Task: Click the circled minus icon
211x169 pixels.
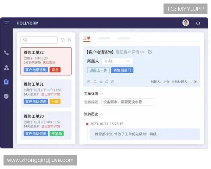Action: click(x=113, y=82)
